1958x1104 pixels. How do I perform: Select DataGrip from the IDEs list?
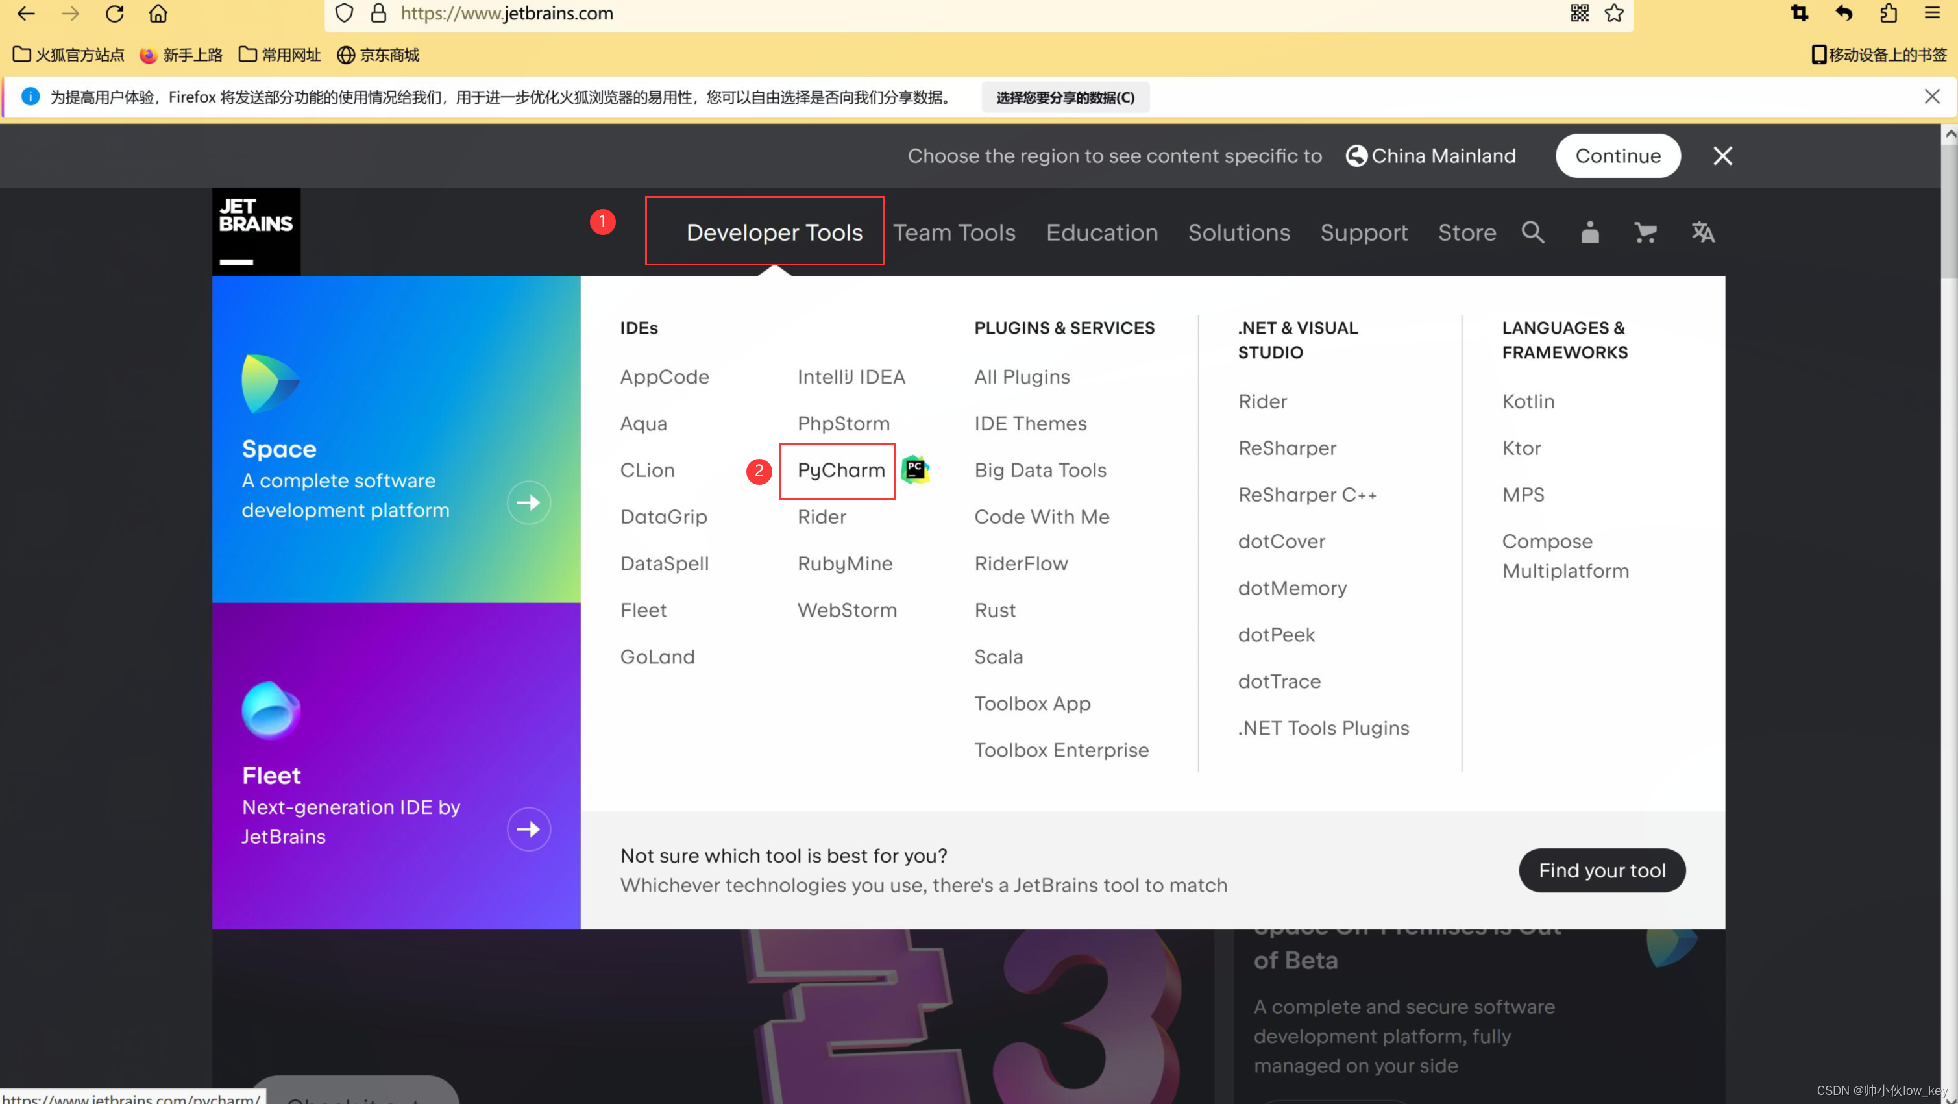pyautogui.click(x=663, y=517)
